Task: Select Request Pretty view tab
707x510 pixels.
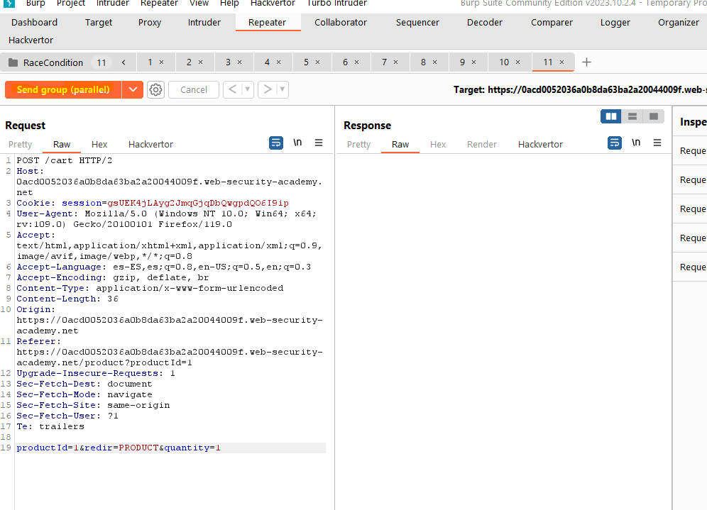Action: [21, 145]
